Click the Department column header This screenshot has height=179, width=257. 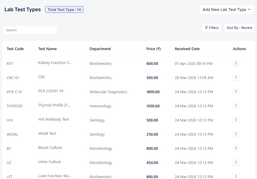pyautogui.click(x=100, y=49)
